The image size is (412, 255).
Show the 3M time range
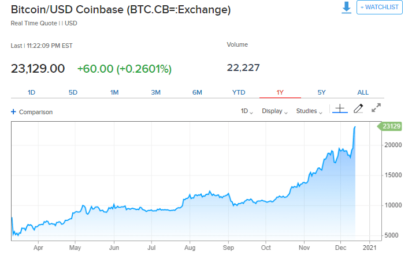click(155, 92)
